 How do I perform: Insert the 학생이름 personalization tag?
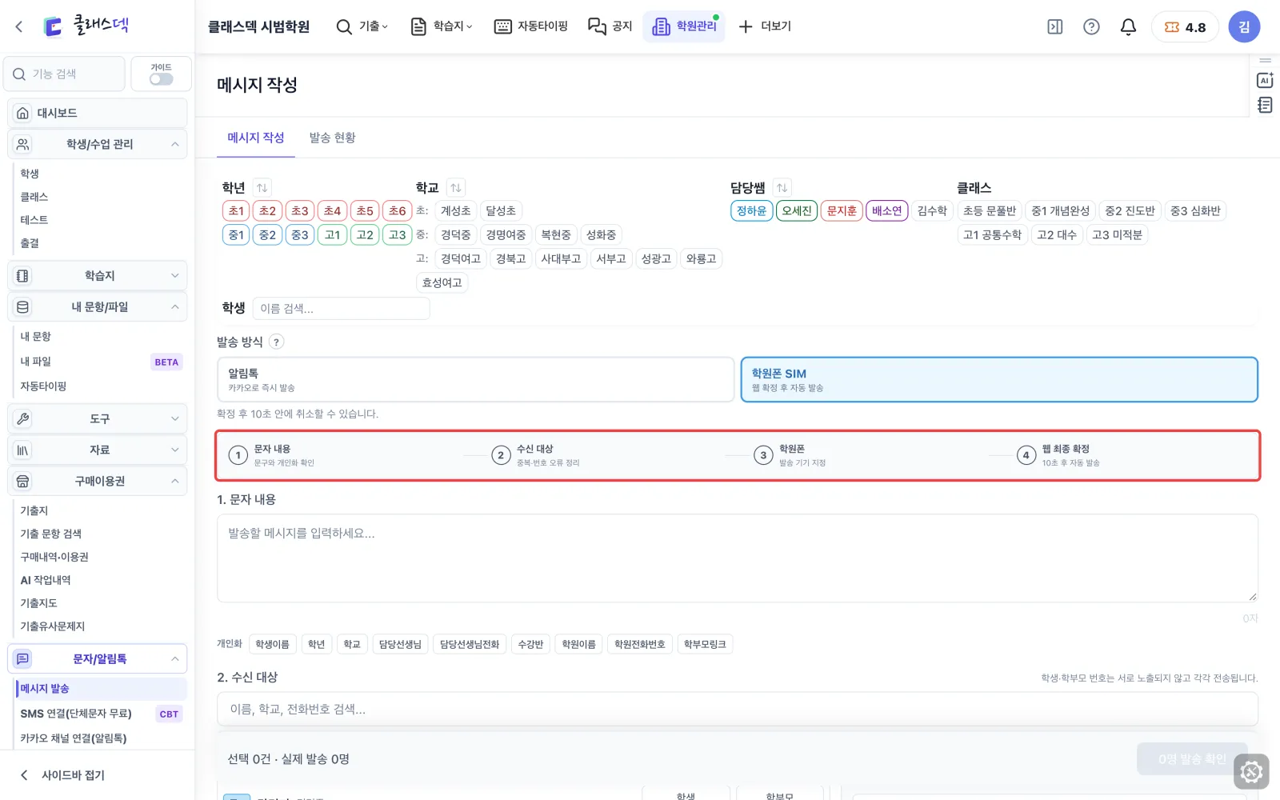272,645
